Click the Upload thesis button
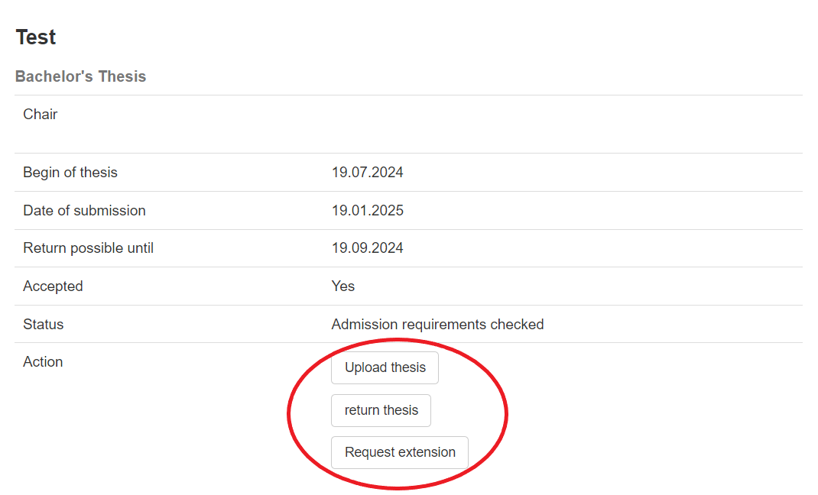Screen dimensions: 818x495 385,367
